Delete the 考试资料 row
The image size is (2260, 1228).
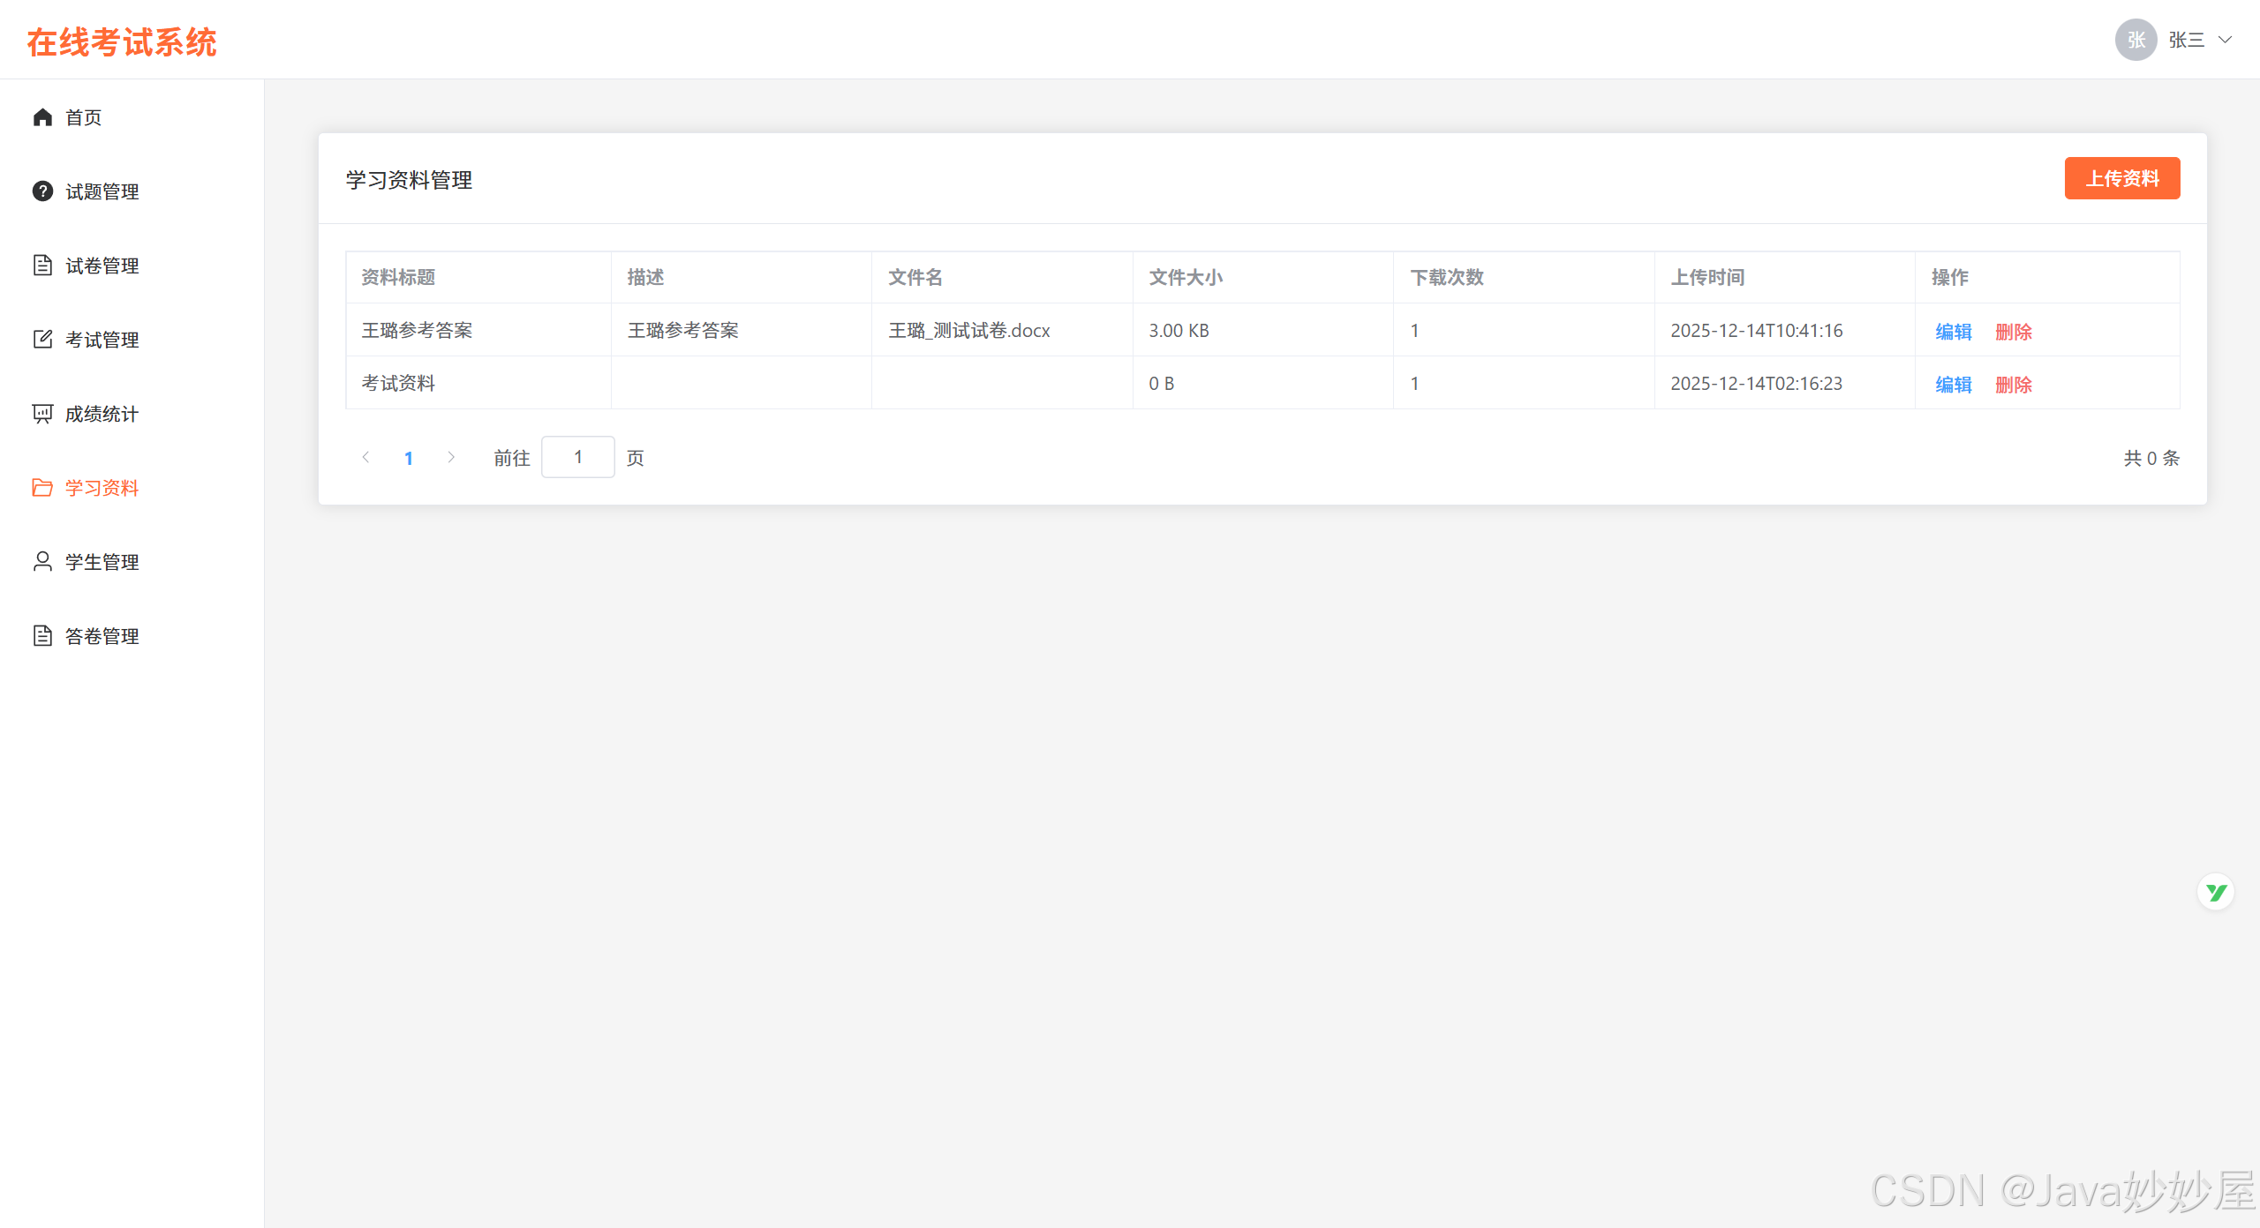(2013, 385)
